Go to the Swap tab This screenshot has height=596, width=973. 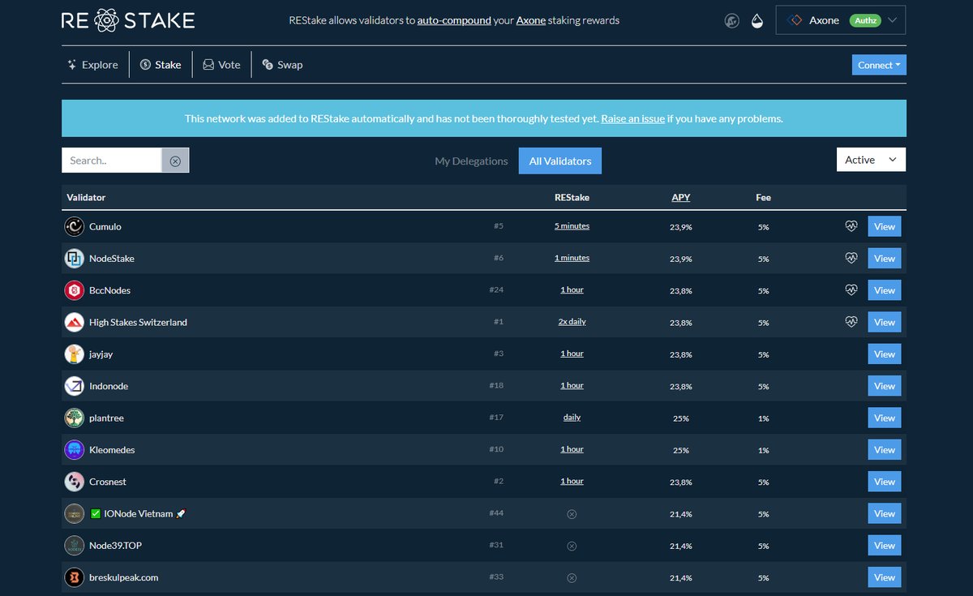click(282, 65)
